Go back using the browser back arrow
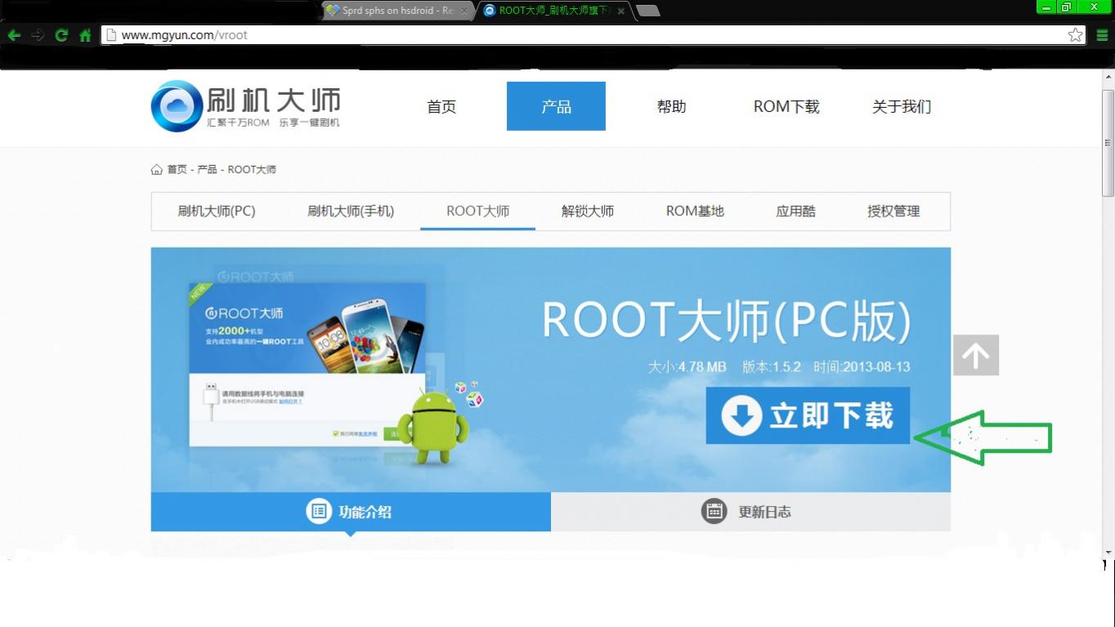The width and height of the screenshot is (1115, 627). [x=14, y=35]
